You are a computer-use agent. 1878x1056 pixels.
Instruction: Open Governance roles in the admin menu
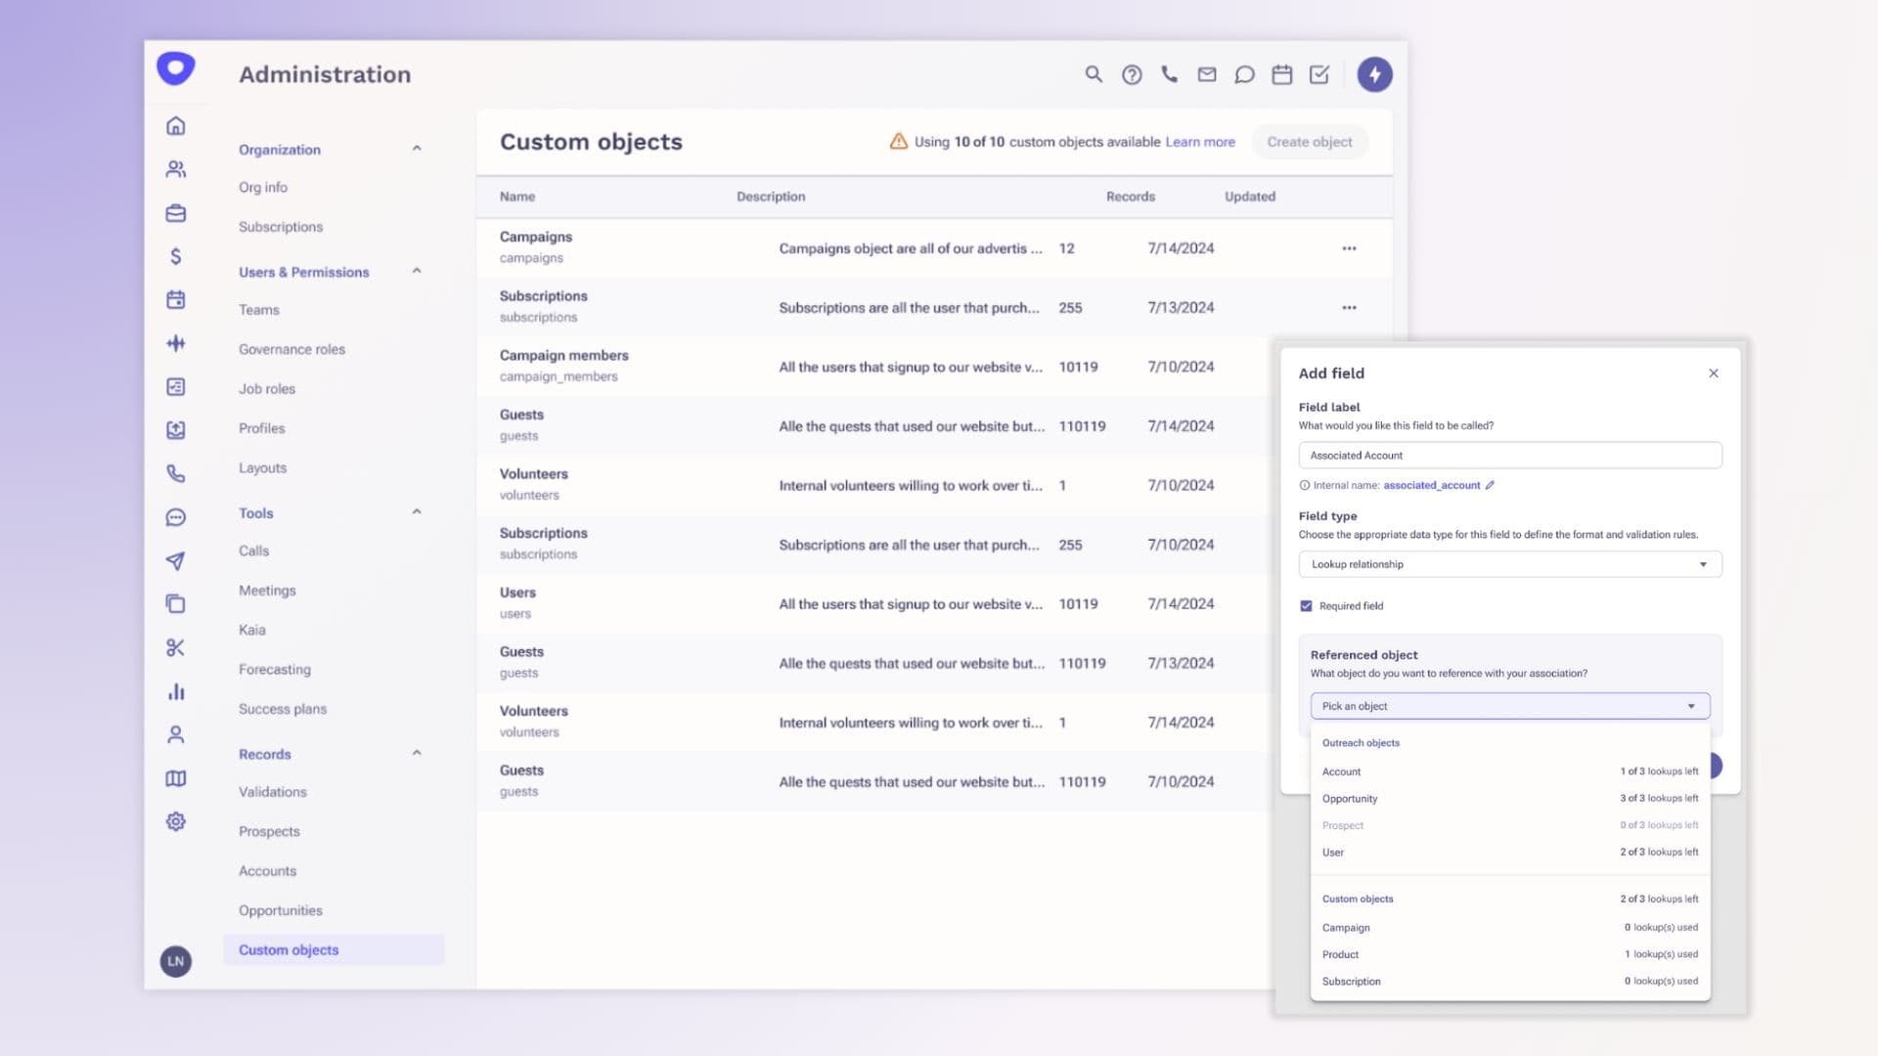point(291,349)
